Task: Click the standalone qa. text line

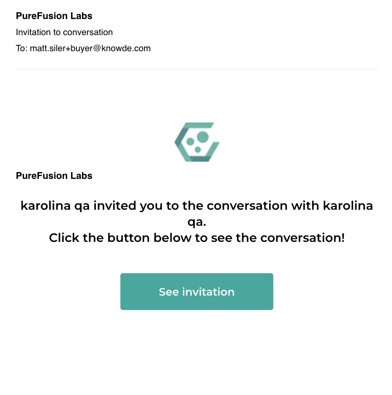Action: point(197,222)
